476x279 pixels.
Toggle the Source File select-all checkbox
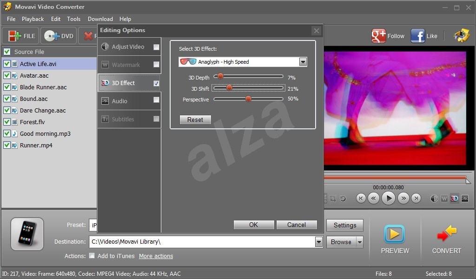coord(7,52)
